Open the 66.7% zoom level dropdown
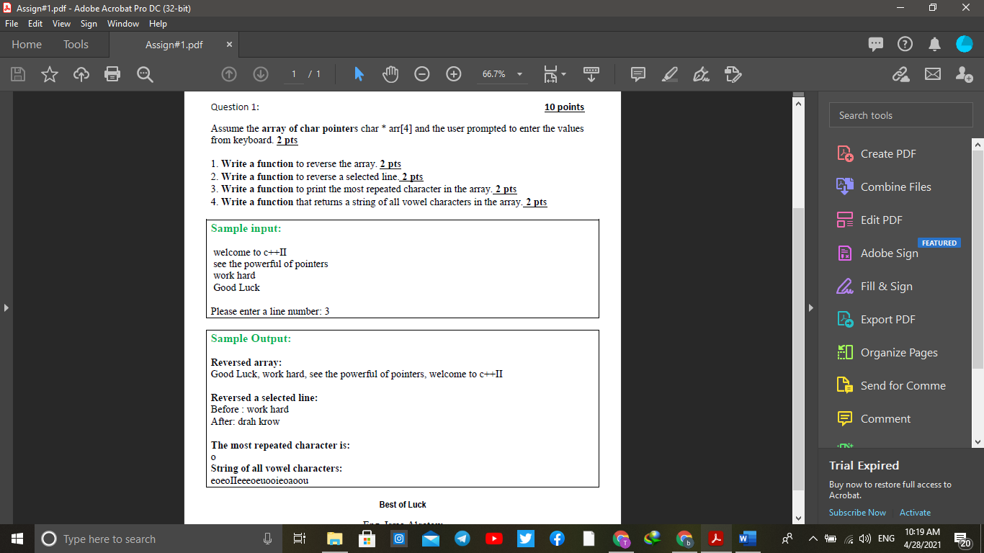This screenshot has width=984, height=553. coord(519,74)
